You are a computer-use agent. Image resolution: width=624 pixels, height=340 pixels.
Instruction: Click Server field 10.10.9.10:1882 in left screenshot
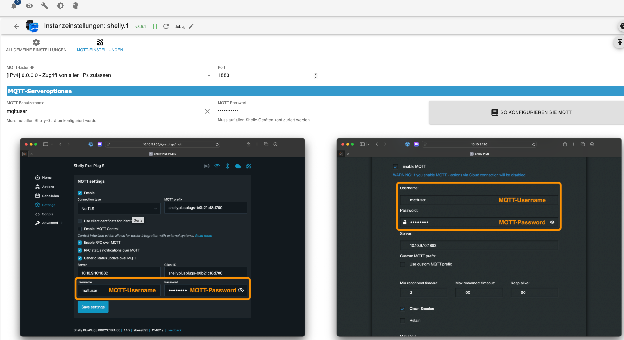point(119,273)
